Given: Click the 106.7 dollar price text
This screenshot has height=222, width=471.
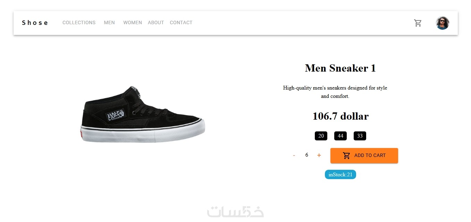Looking at the screenshot, I should pos(340,116).
